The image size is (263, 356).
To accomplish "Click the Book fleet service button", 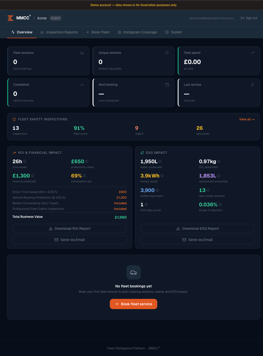I will pyautogui.click(x=134, y=304).
